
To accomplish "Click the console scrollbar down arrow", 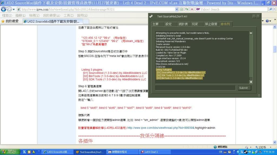I will [x=251, y=82].
